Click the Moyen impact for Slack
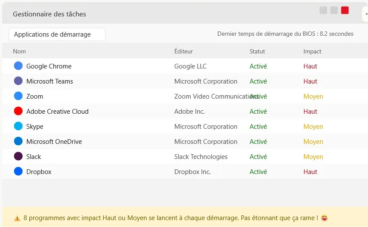Screen dimensions: 368x227 313,157
